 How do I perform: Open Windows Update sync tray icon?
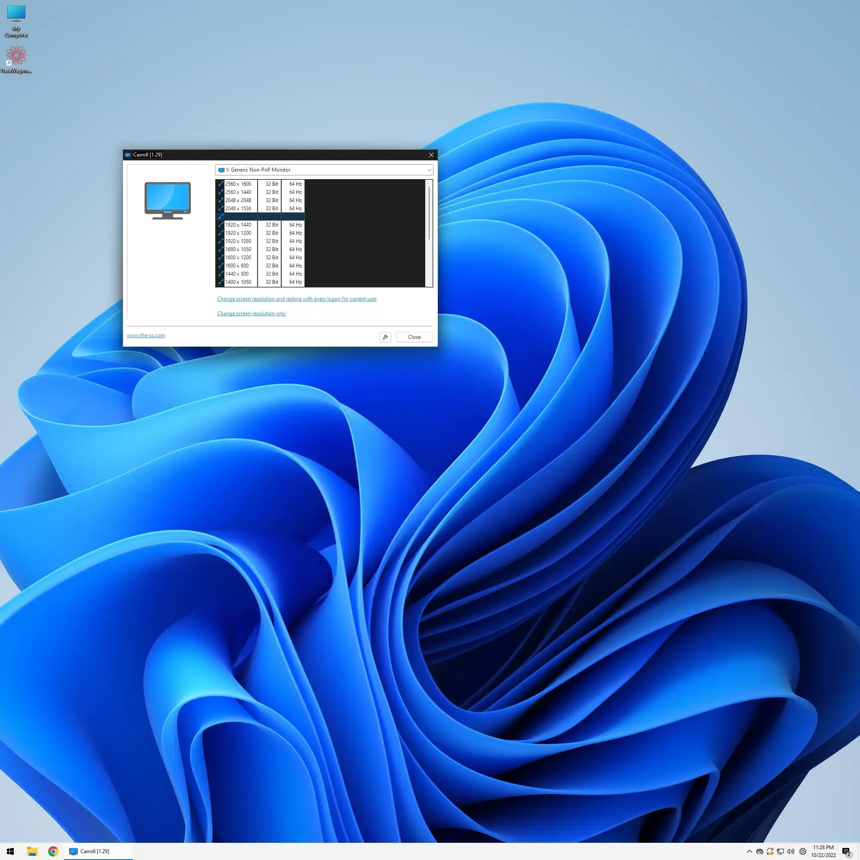pos(770,851)
